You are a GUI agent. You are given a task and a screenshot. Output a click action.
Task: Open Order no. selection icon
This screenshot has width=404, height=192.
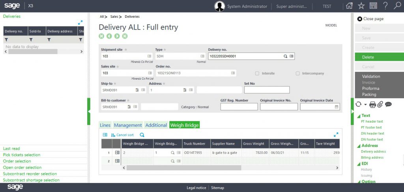click(x=233, y=73)
